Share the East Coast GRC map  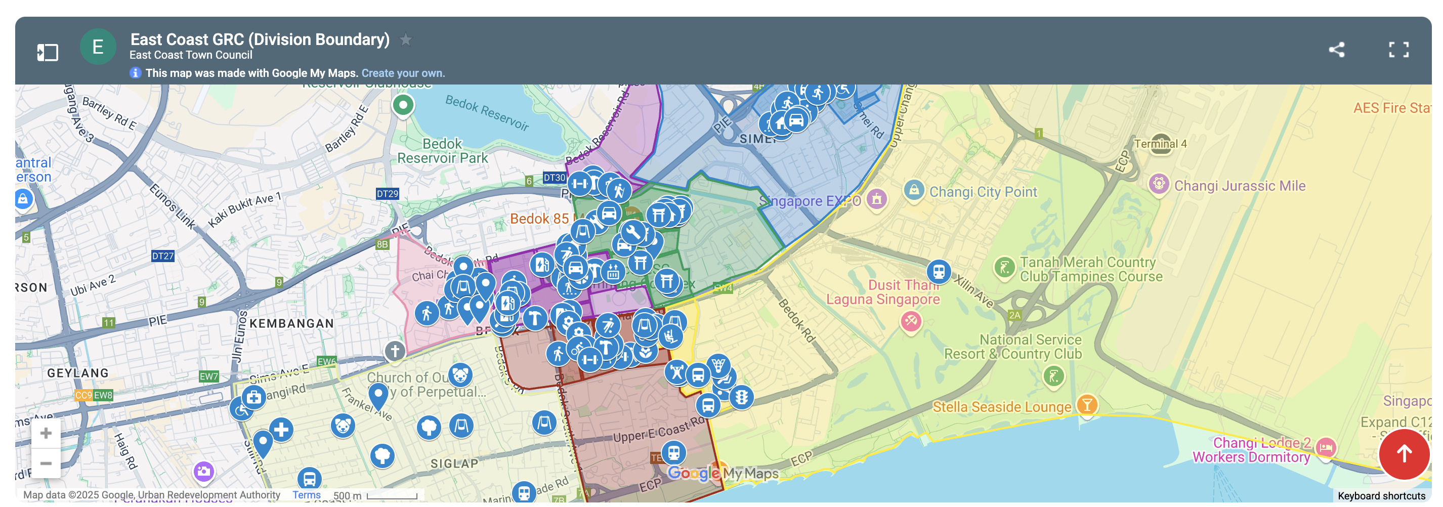[1337, 49]
